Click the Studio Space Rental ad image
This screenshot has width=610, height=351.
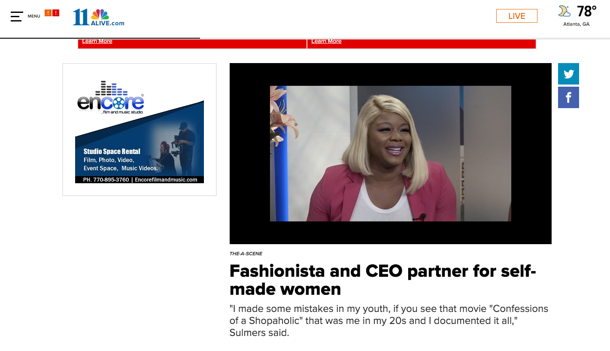click(x=140, y=150)
